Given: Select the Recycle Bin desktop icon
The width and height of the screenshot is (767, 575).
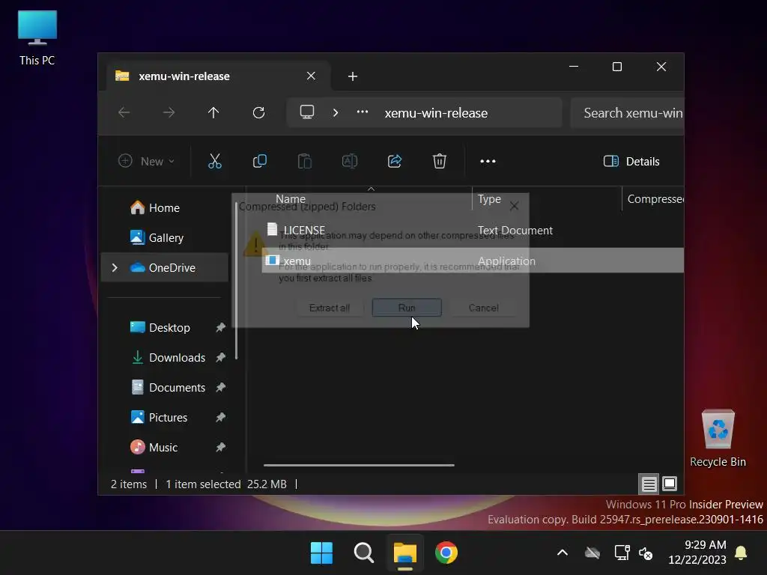Looking at the screenshot, I should point(718,439).
